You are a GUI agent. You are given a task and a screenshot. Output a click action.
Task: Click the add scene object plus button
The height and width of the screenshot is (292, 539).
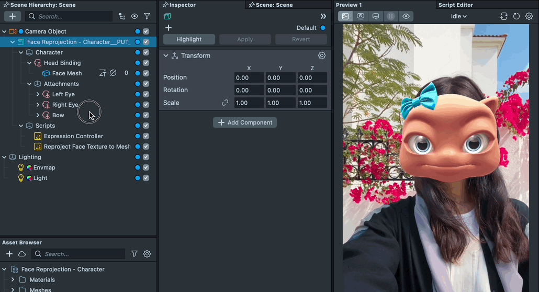[x=12, y=16]
